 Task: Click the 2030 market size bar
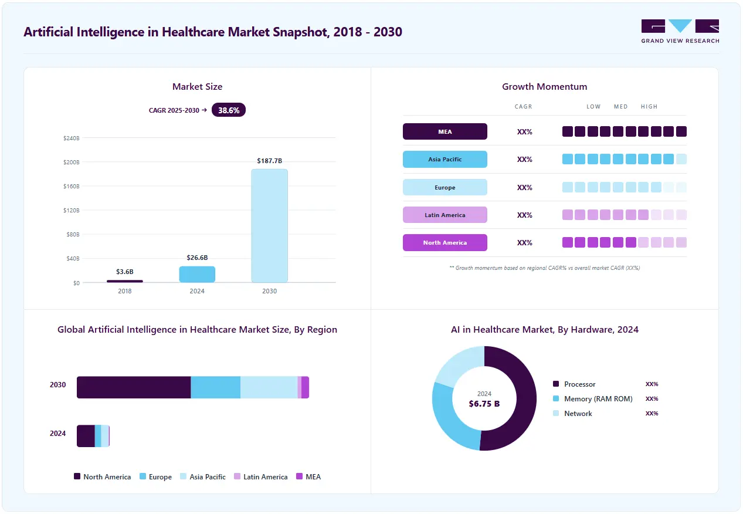coord(270,226)
